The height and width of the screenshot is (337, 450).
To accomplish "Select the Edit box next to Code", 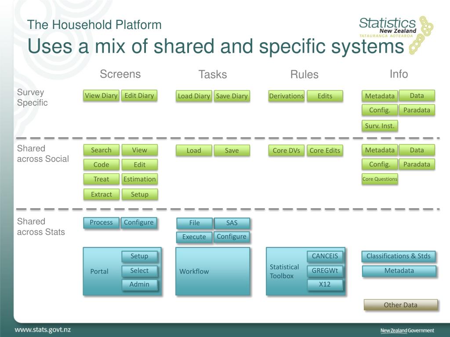I will [x=139, y=165].
